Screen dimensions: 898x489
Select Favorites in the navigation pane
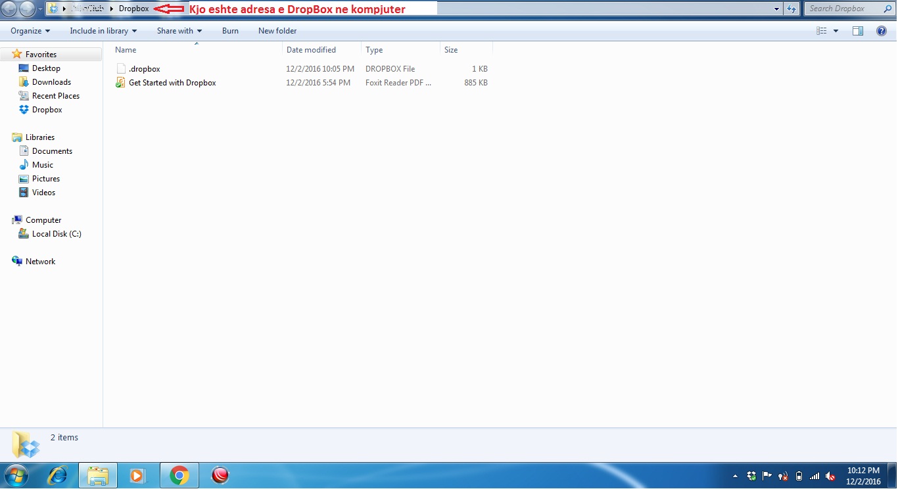click(x=41, y=55)
